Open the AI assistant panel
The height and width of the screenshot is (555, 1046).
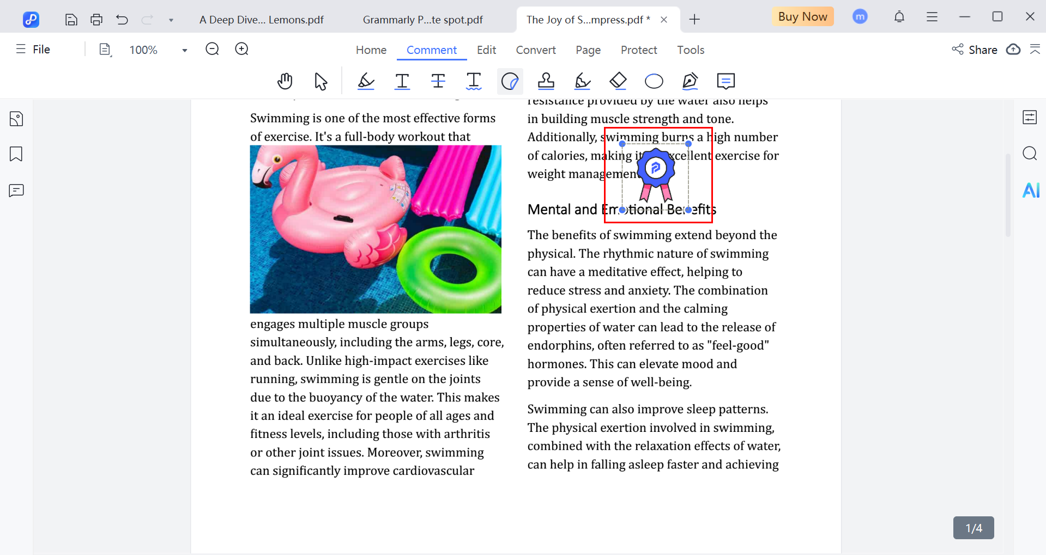[x=1030, y=190]
